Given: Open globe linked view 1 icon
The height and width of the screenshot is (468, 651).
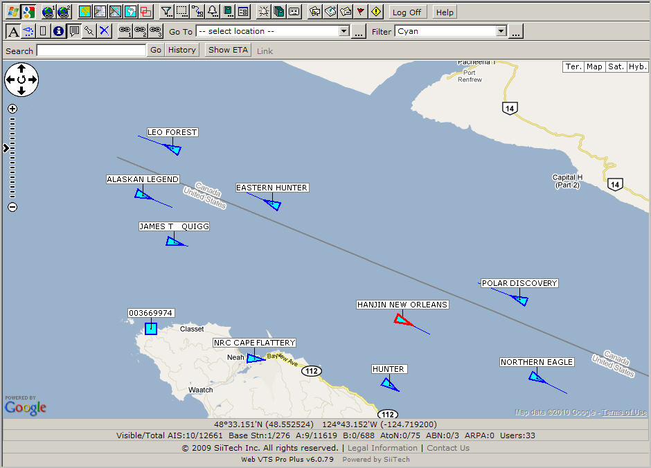Looking at the screenshot, I should [48, 12].
